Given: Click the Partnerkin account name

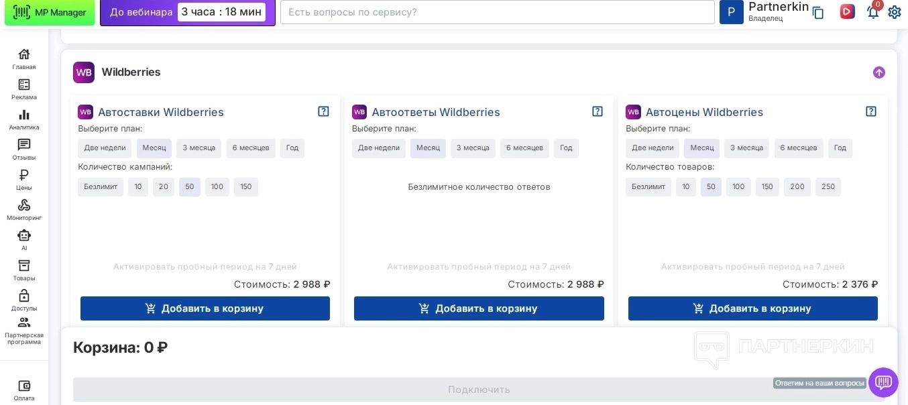Looking at the screenshot, I should click(779, 7).
